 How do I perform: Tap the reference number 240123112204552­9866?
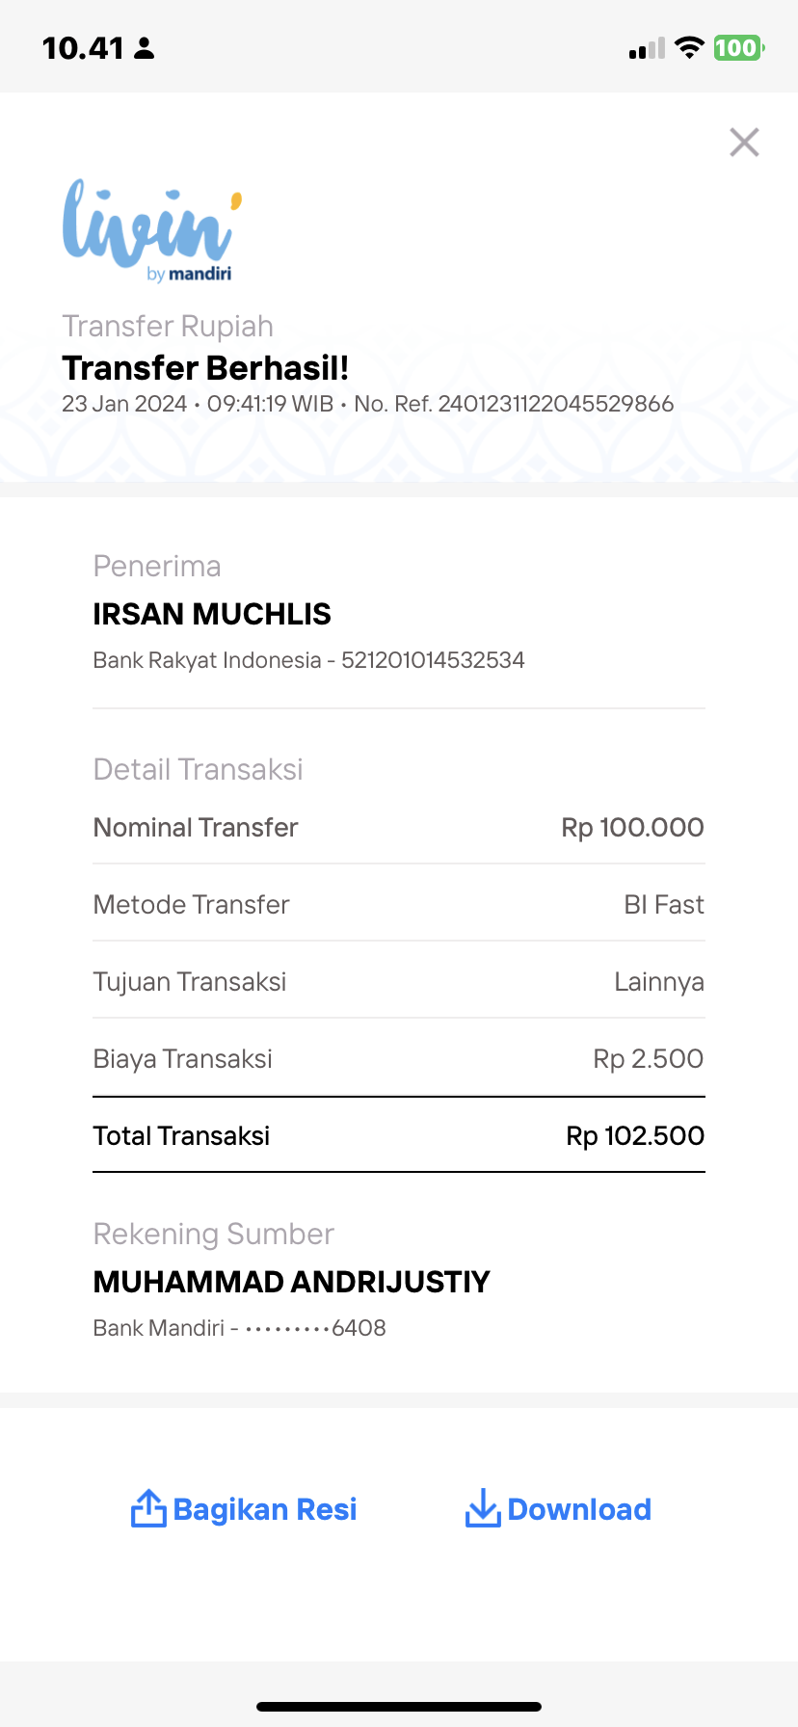[x=556, y=404]
